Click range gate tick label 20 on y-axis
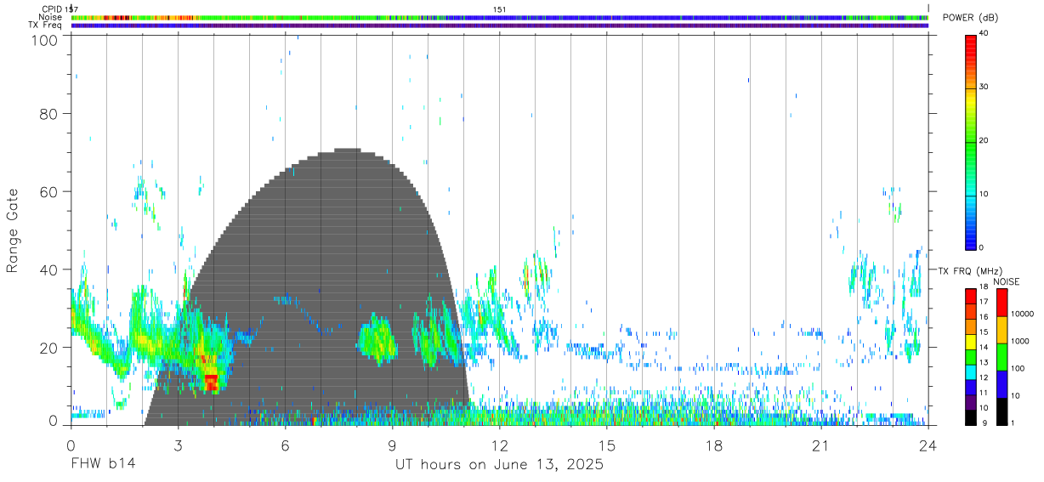 (48, 348)
